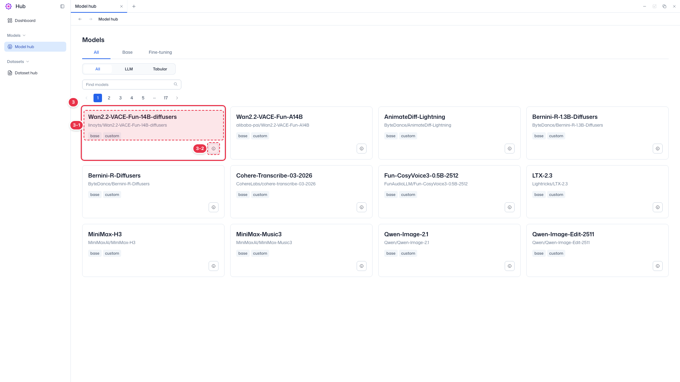The height and width of the screenshot is (382, 680).
Task: Close the Model hub tab
Action: [121, 6]
